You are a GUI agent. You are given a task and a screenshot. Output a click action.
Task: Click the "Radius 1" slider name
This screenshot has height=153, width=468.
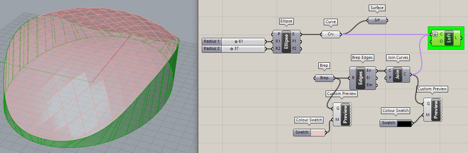pos(212,41)
